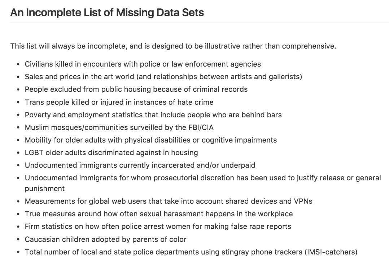The height and width of the screenshot is (266, 389).
Task: Click the "Civilians killed in encounters with police" item
Action: (x=143, y=64)
